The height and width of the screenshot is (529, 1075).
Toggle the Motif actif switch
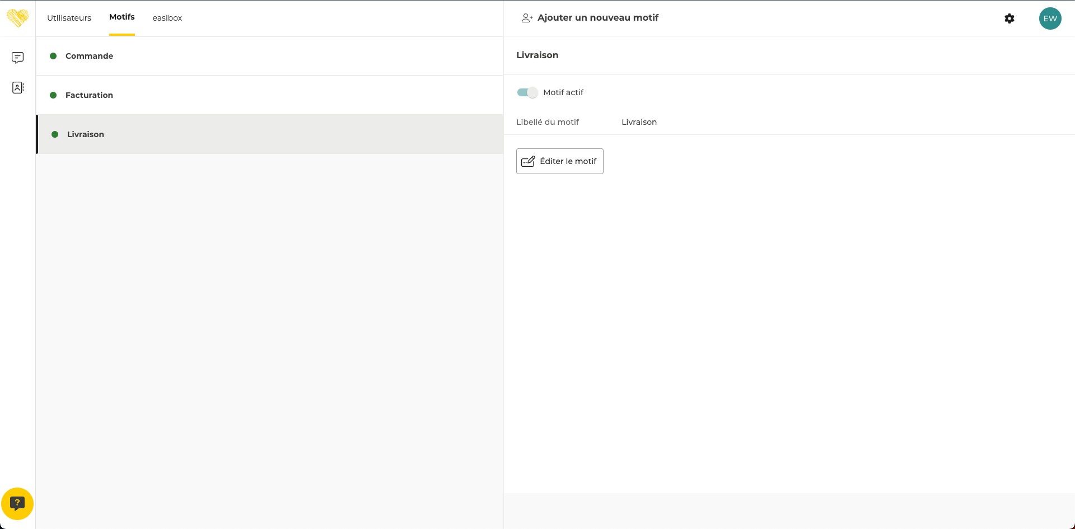tap(527, 92)
